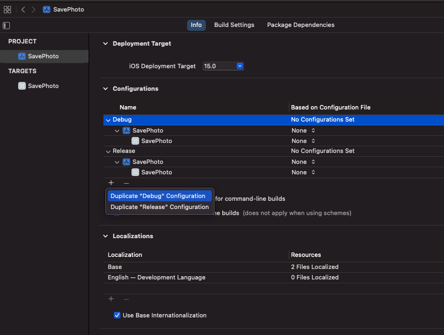Change config file for Release SavePhoto project
Screen dimensions: 444x335
[303, 162]
